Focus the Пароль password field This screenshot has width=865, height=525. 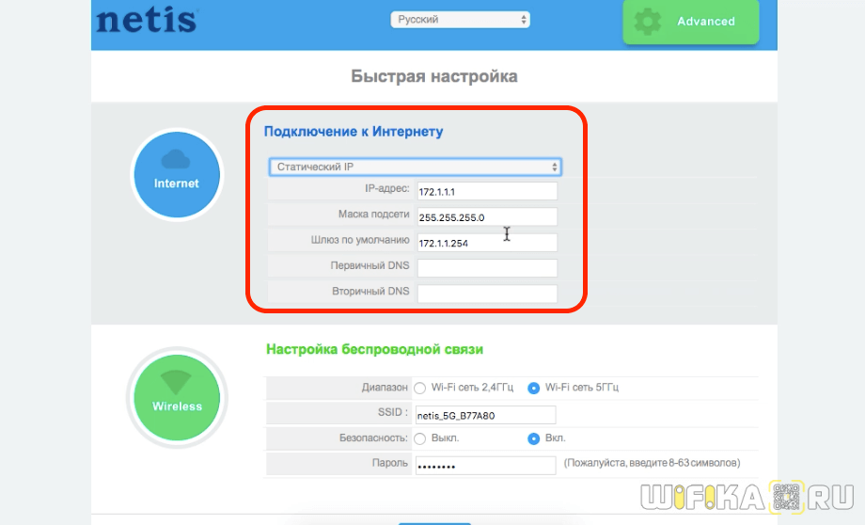coord(486,466)
